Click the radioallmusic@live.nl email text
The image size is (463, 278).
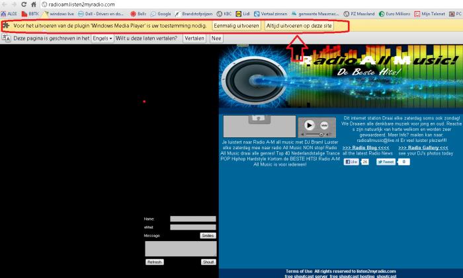(x=378, y=141)
